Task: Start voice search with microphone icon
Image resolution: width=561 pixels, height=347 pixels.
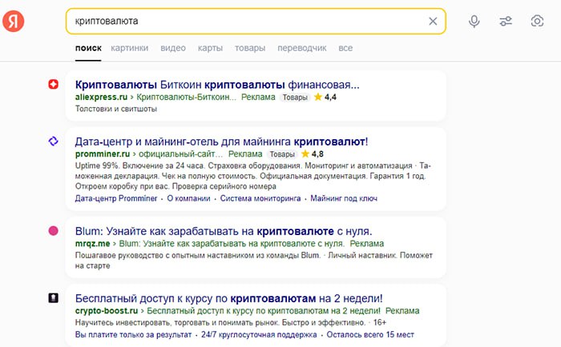Action: (x=474, y=22)
